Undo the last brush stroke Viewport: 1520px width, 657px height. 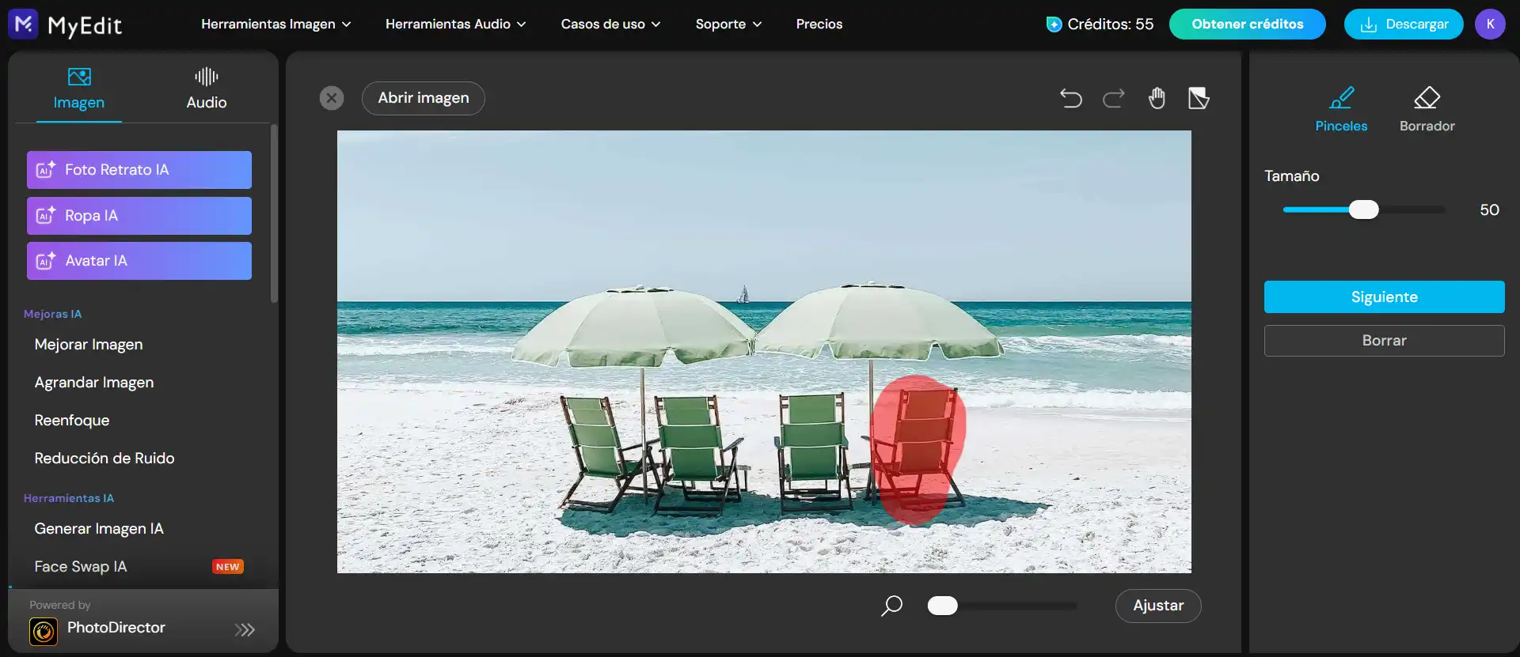[1071, 98]
